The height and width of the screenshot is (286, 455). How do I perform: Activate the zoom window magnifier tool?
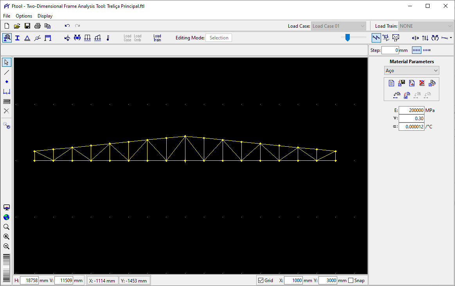pyautogui.click(x=6, y=227)
